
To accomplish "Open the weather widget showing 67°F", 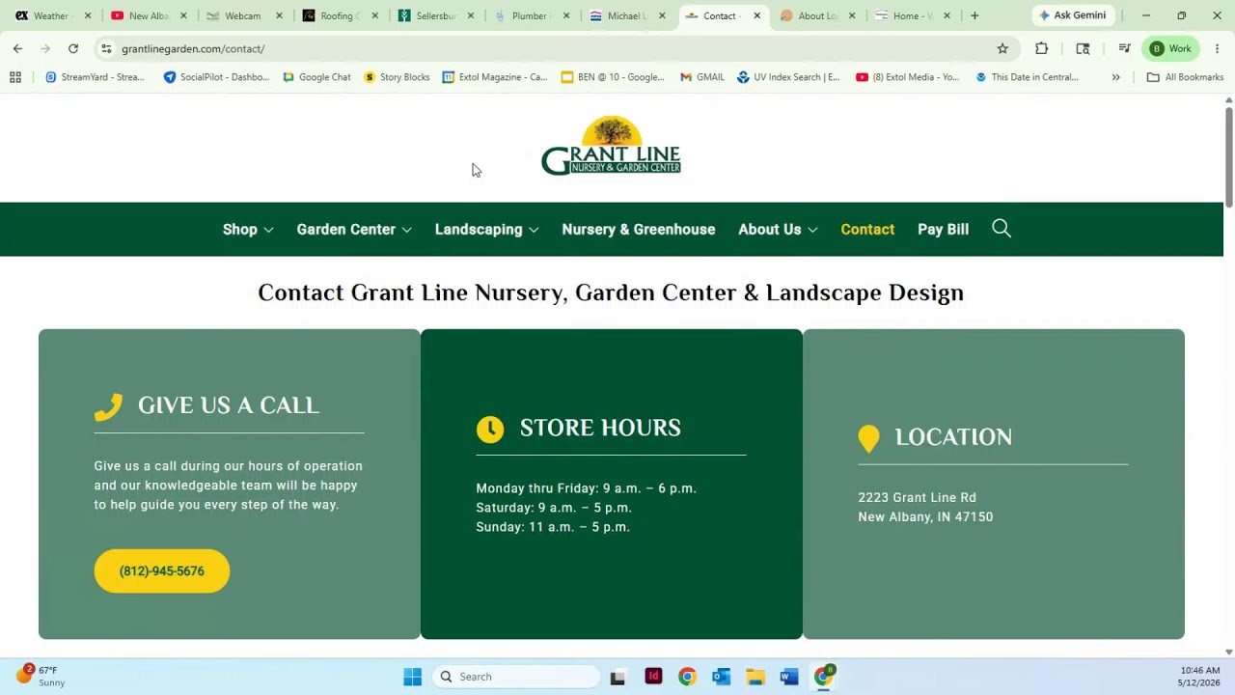I will (x=41, y=676).
